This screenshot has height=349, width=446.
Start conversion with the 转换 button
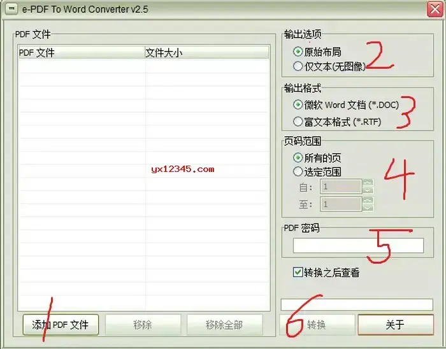(x=317, y=325)
